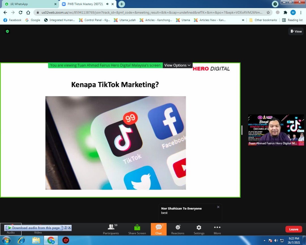Dismiss Nor Shahizan chat notification

tap(218, 207)
